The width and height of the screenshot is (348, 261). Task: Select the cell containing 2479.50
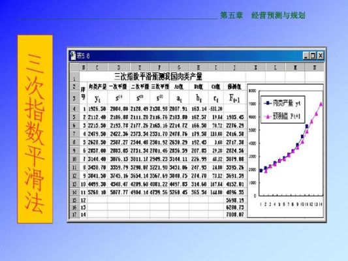[97, 134]
